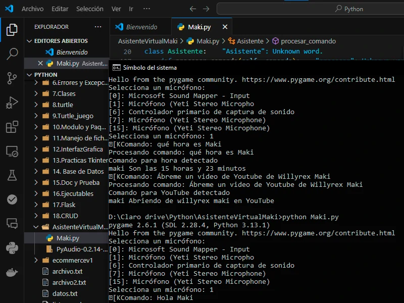The height and width of the screenshot is (303, 404).
Task: Open archivo2.txt in the explorer
Action: pyautogui.click(x=69, y=283)
